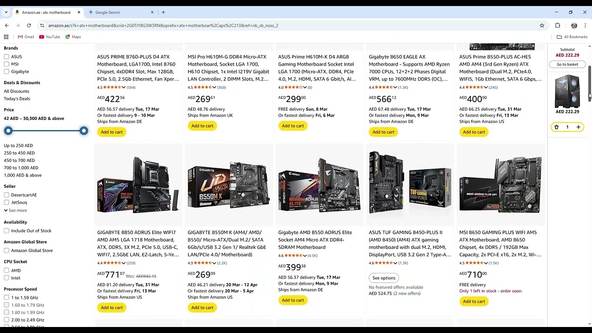Viewport: 592px width, 333px height.
Task: View site information icon in address bar
Action: pos(42,25)
